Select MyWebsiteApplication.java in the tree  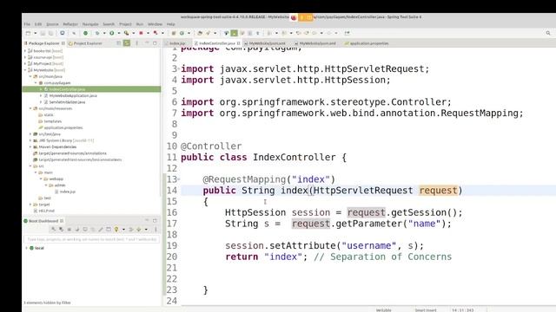(x=73, y=95)
